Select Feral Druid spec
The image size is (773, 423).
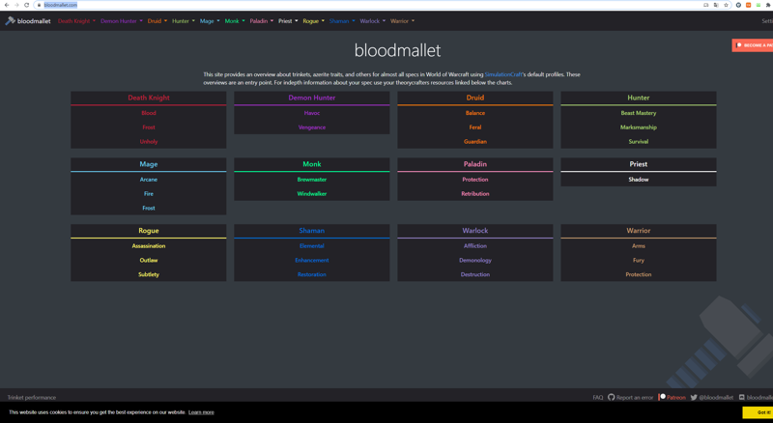475,127
